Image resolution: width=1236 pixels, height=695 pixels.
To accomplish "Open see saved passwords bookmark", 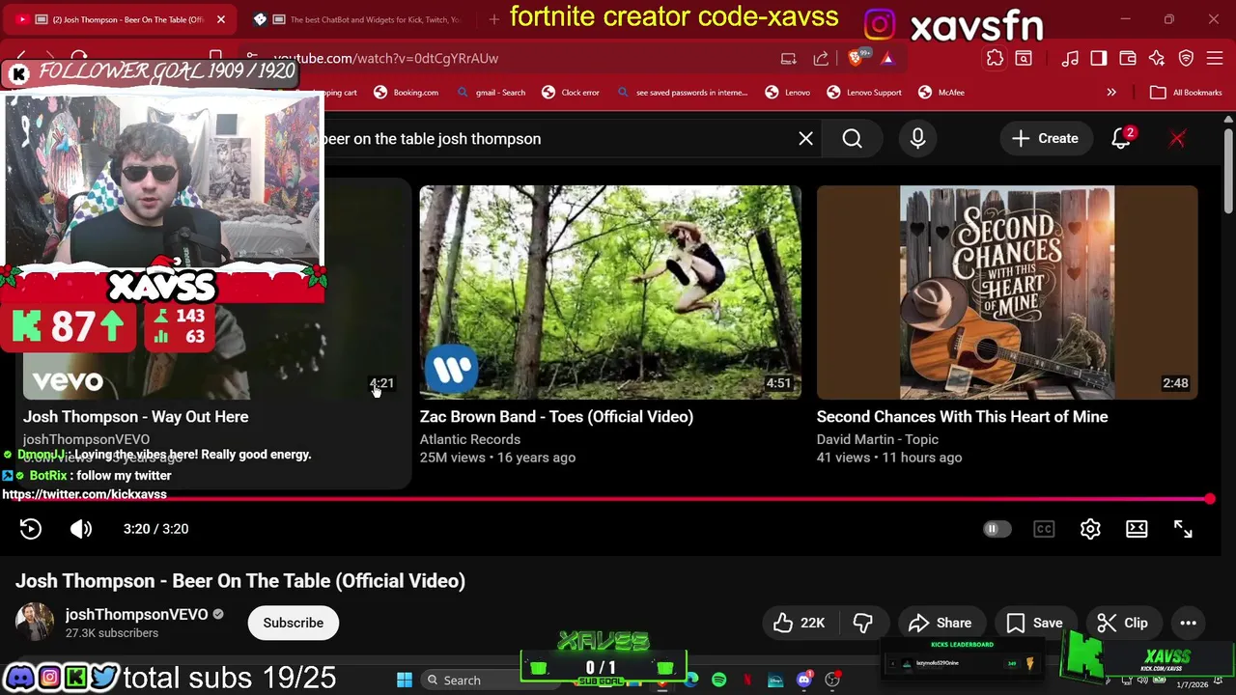I will tap(682, 93).
